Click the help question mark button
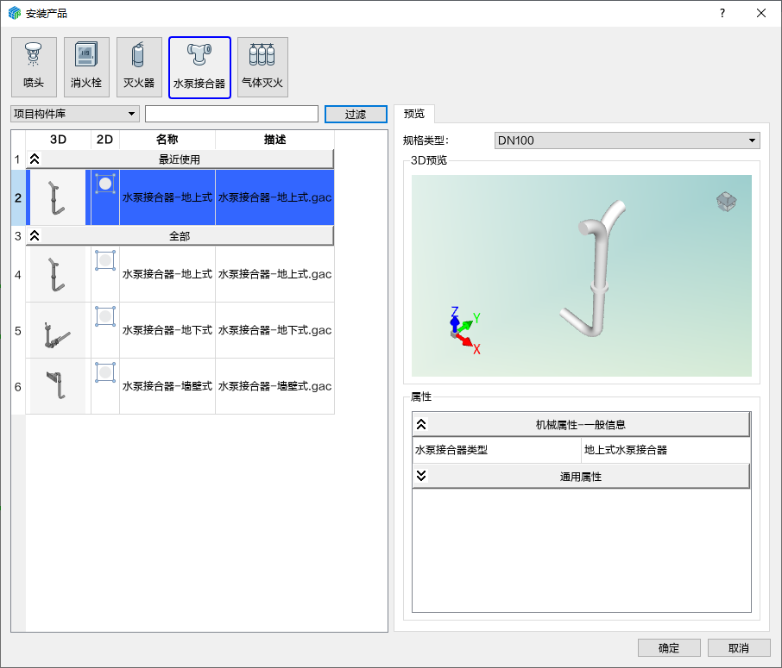The width and height of the screenshot is (782, 668). [x=722, y=13]
